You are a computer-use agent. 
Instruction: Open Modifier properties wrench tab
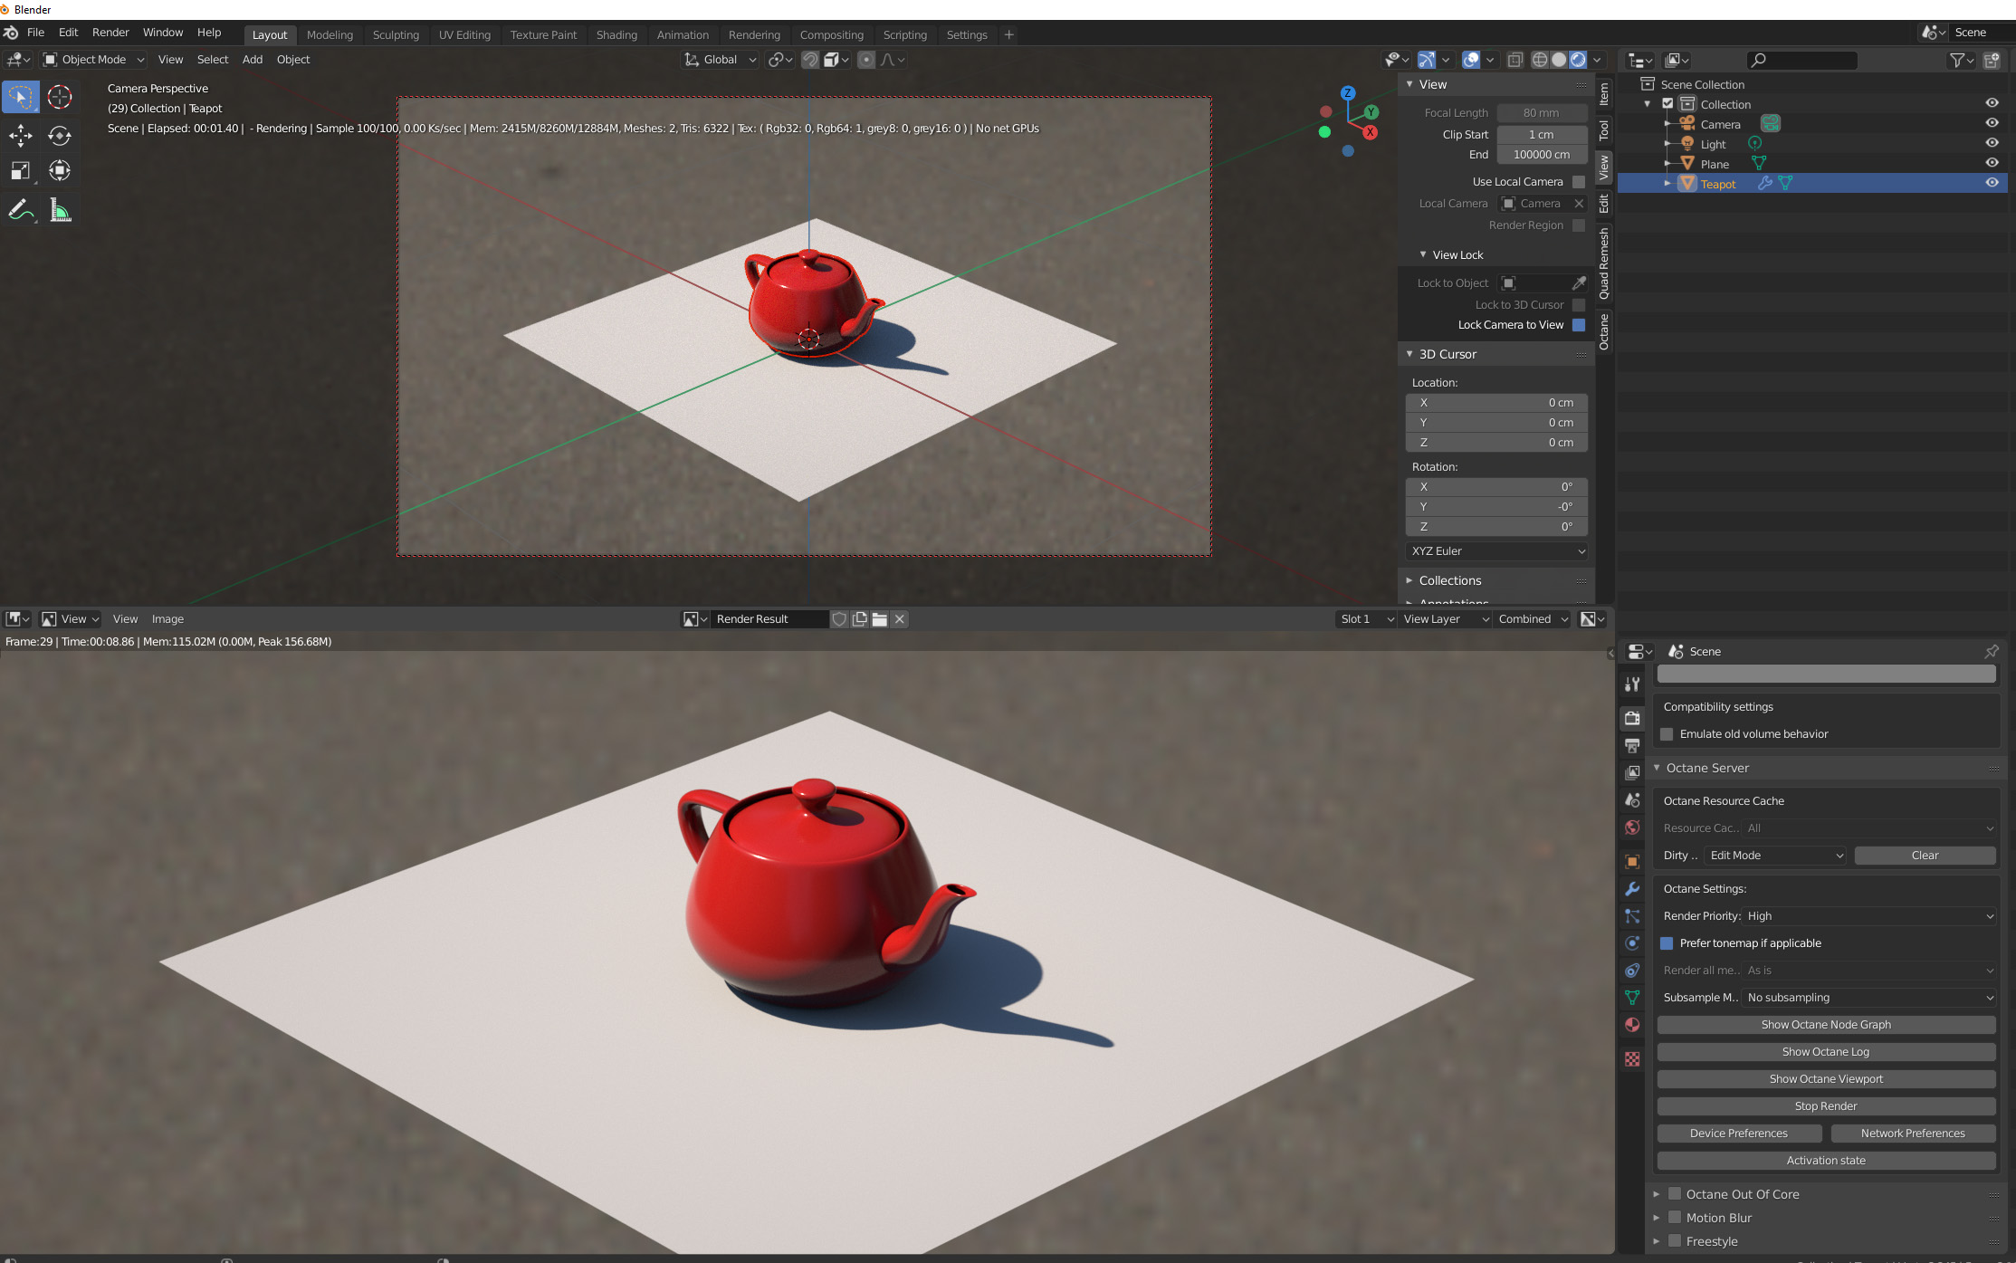point(1632,889)
